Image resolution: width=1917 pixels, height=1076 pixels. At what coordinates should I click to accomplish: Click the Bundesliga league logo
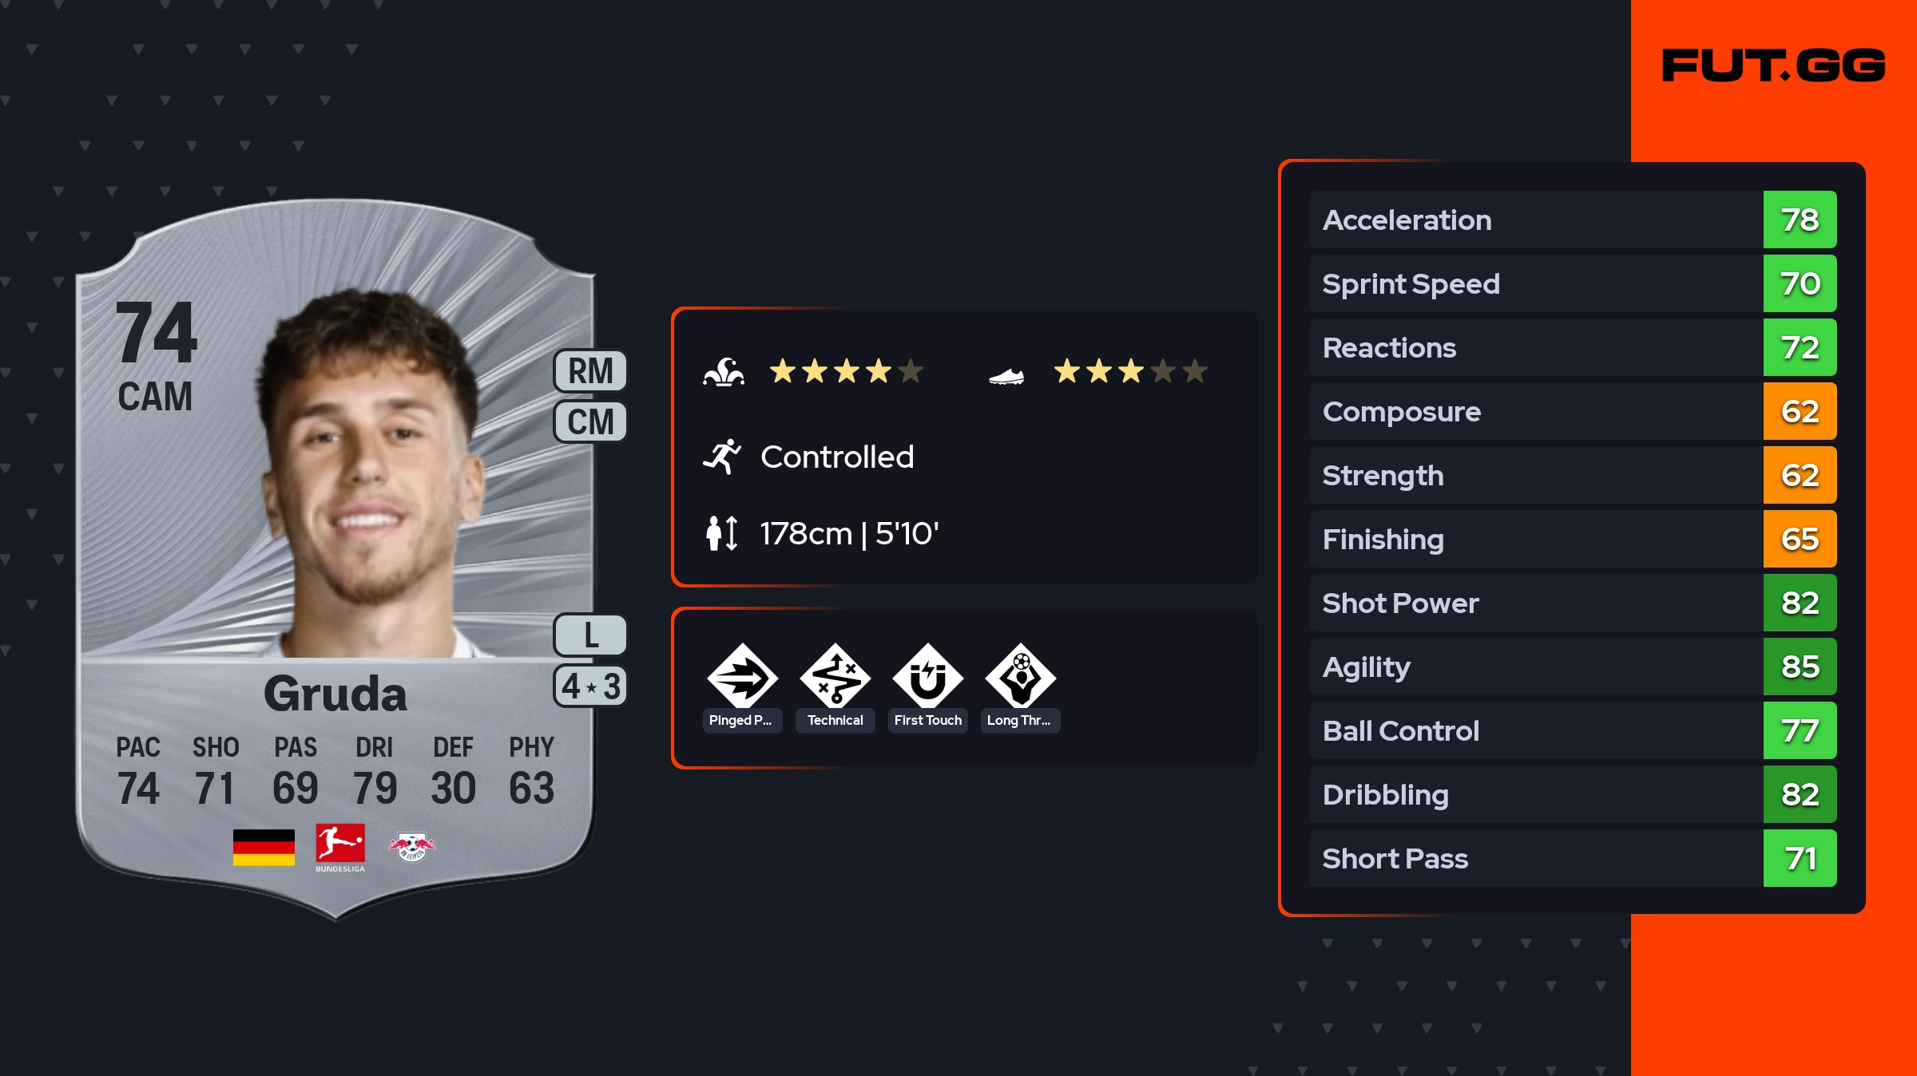(340, 847)
